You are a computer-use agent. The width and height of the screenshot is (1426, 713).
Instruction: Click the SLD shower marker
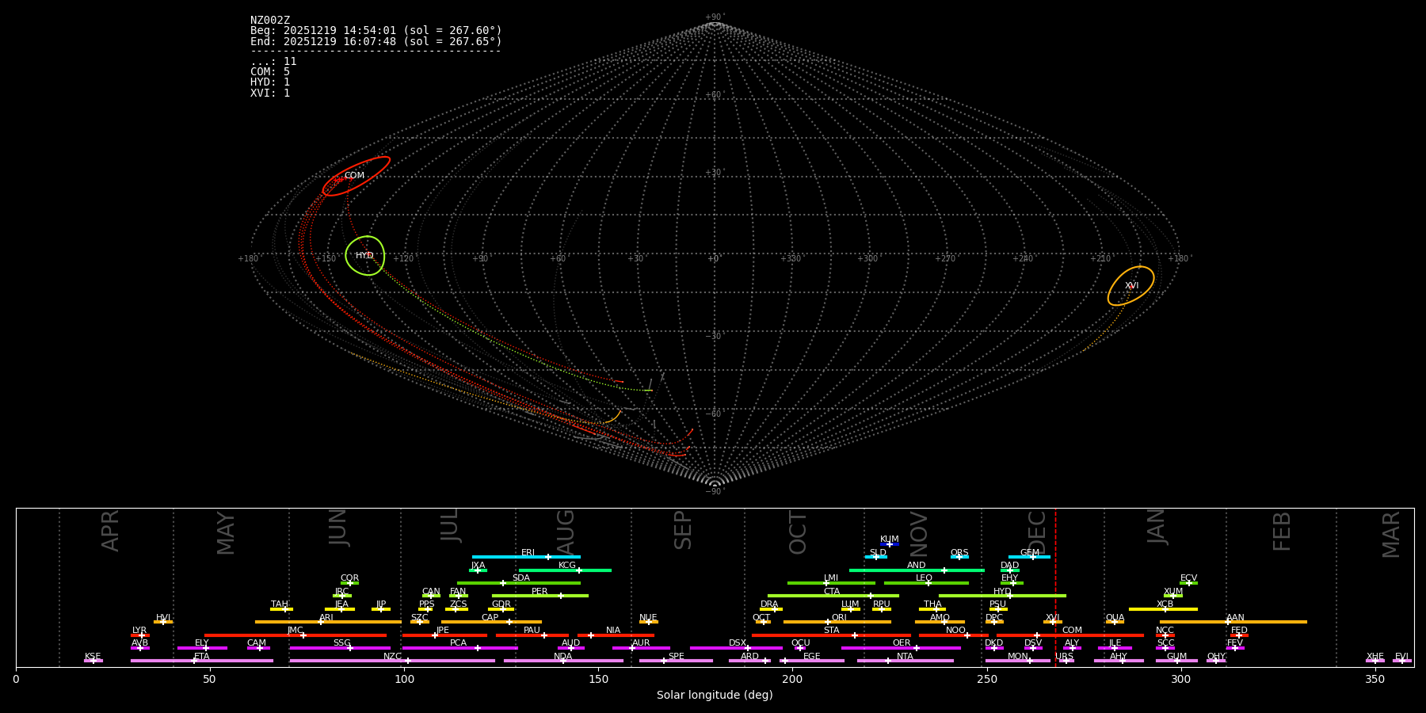(875, 557)
